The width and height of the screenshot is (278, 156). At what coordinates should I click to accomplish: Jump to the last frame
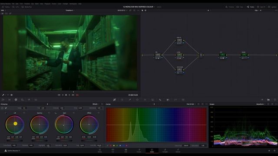tap(73, 95)
